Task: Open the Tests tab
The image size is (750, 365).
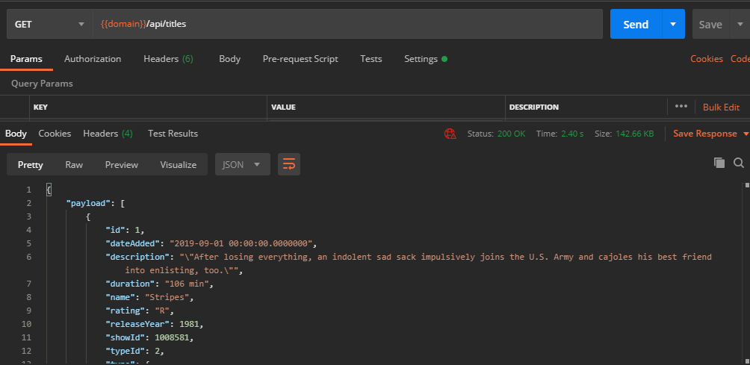Action: tap(371, 59)
